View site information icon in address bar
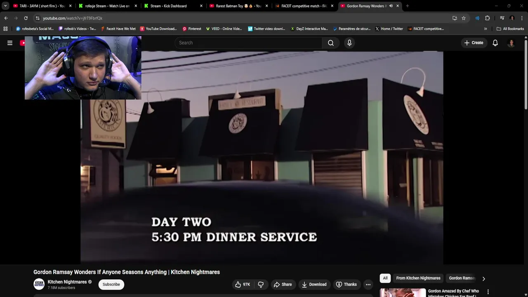Image resolution: width=528 pixels, height=297 pixels. (38, 18)
